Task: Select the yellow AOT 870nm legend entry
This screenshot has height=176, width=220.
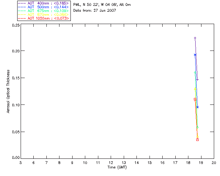Action: (x=44, y=14)
